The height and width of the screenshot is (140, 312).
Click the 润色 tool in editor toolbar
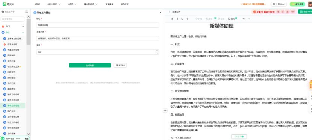[209, 19]
